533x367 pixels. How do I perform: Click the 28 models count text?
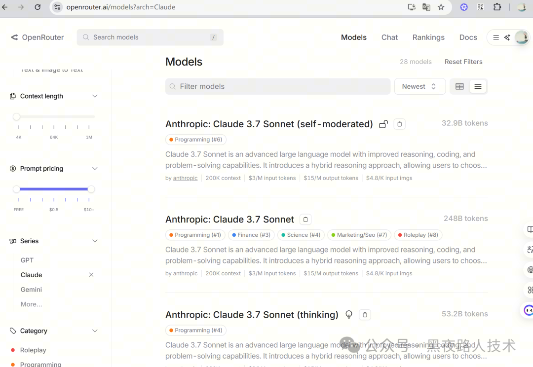[x=416, y=62]
